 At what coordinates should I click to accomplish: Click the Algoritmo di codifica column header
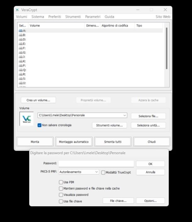point(117,26)
